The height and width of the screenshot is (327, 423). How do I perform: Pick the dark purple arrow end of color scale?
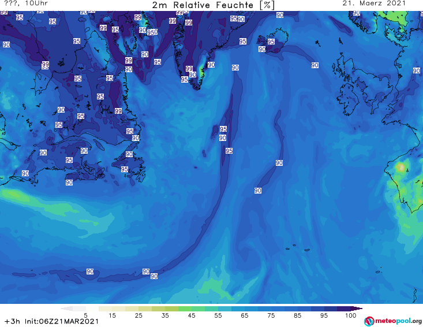click(357, 309)
